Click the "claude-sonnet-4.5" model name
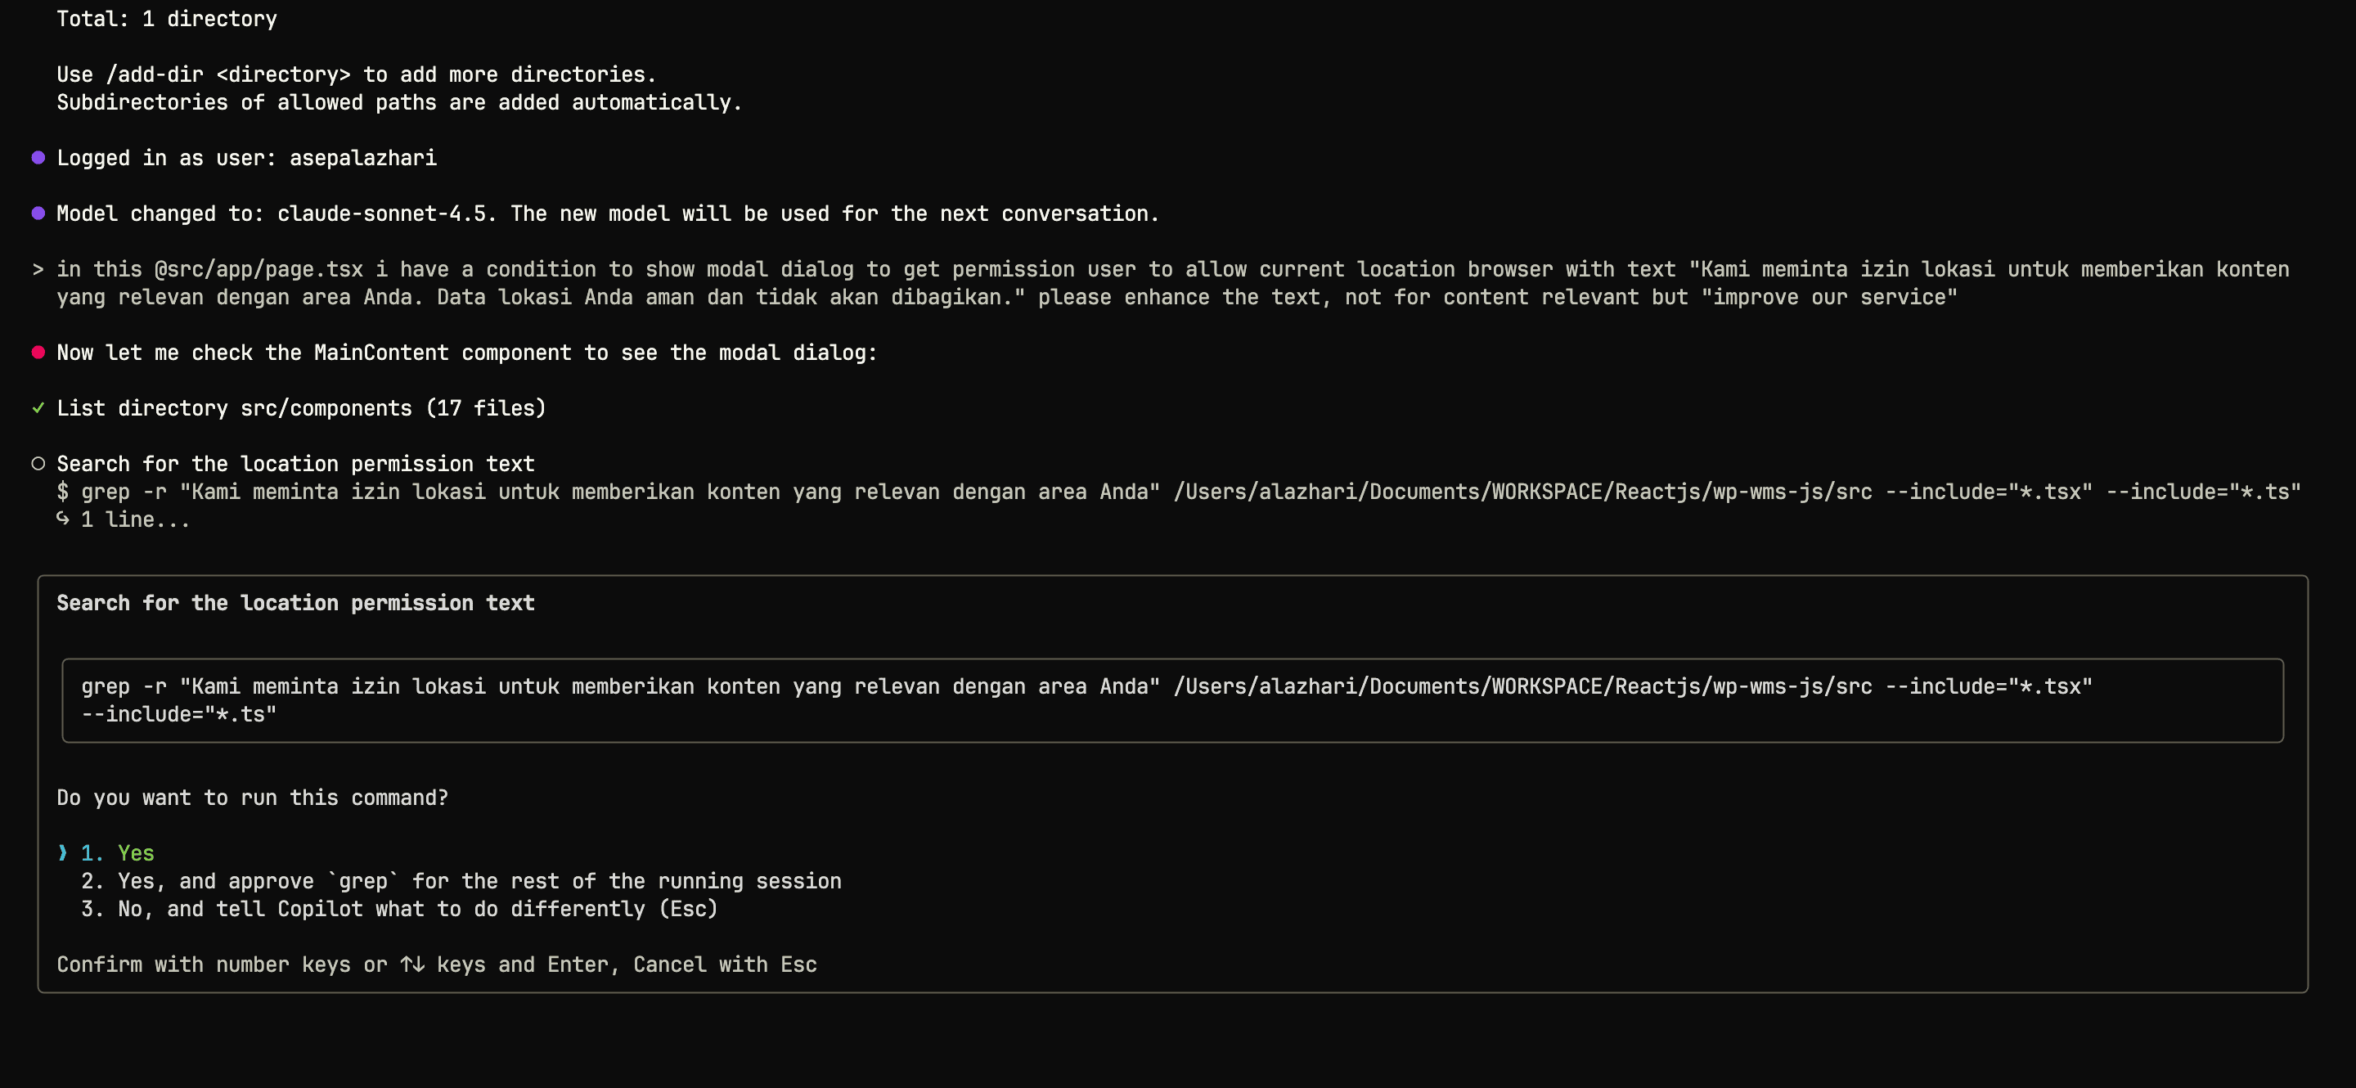The width and height of the screenshot is (2356, 1088). (x=381, y=214)
